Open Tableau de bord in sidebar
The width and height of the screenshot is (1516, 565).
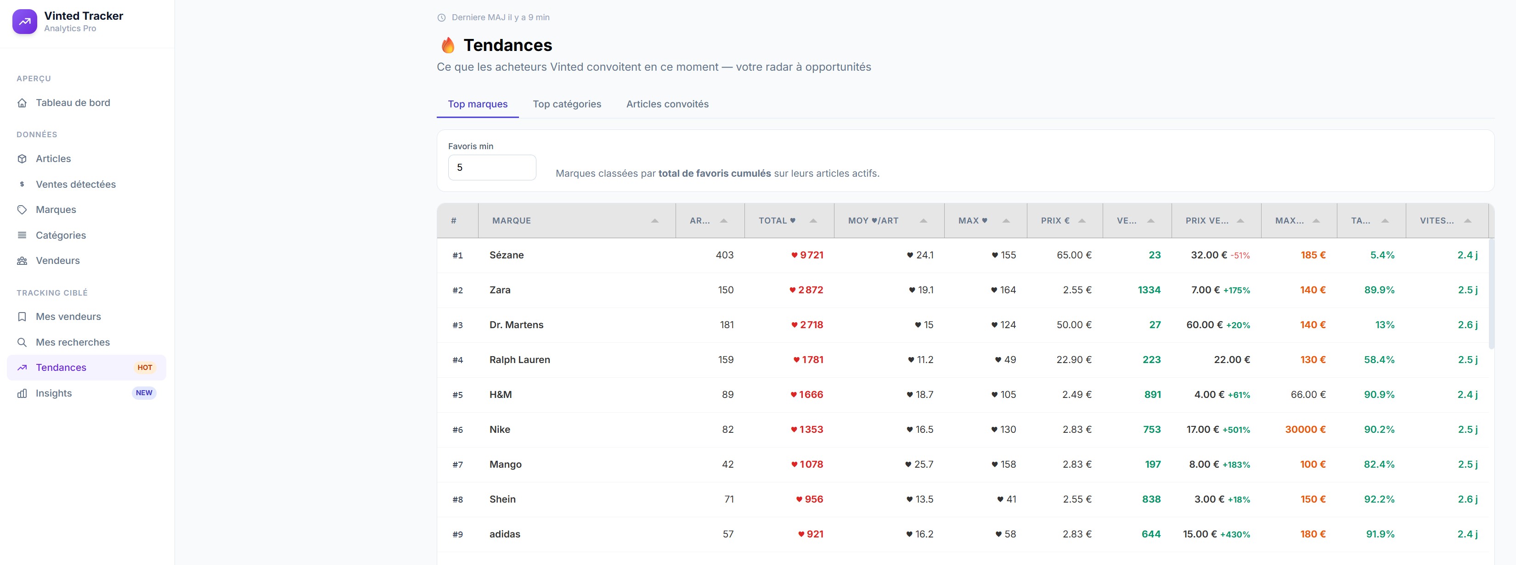[86, 103]
